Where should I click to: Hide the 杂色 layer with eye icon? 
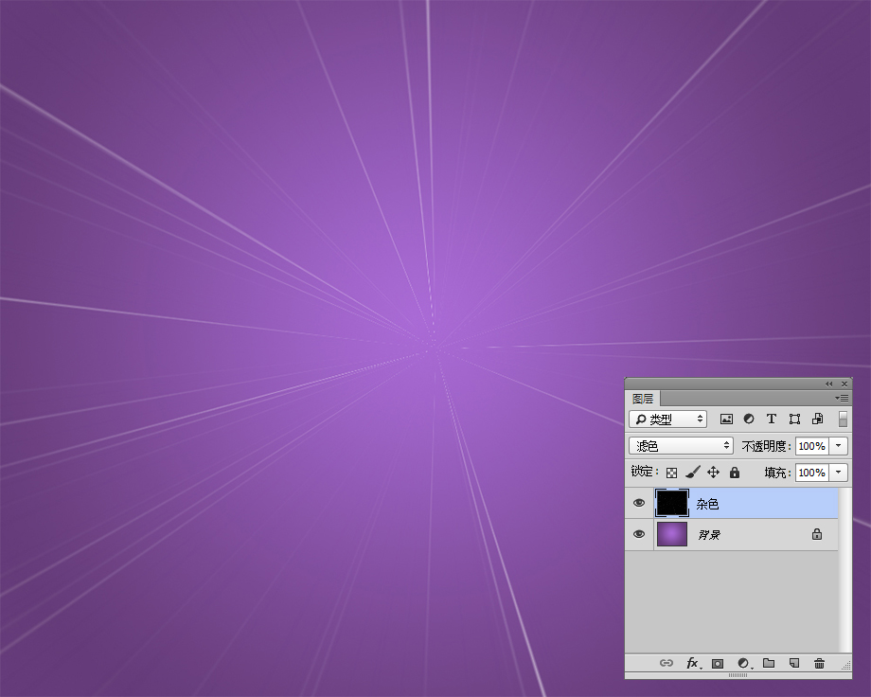[x=639, y=503]
